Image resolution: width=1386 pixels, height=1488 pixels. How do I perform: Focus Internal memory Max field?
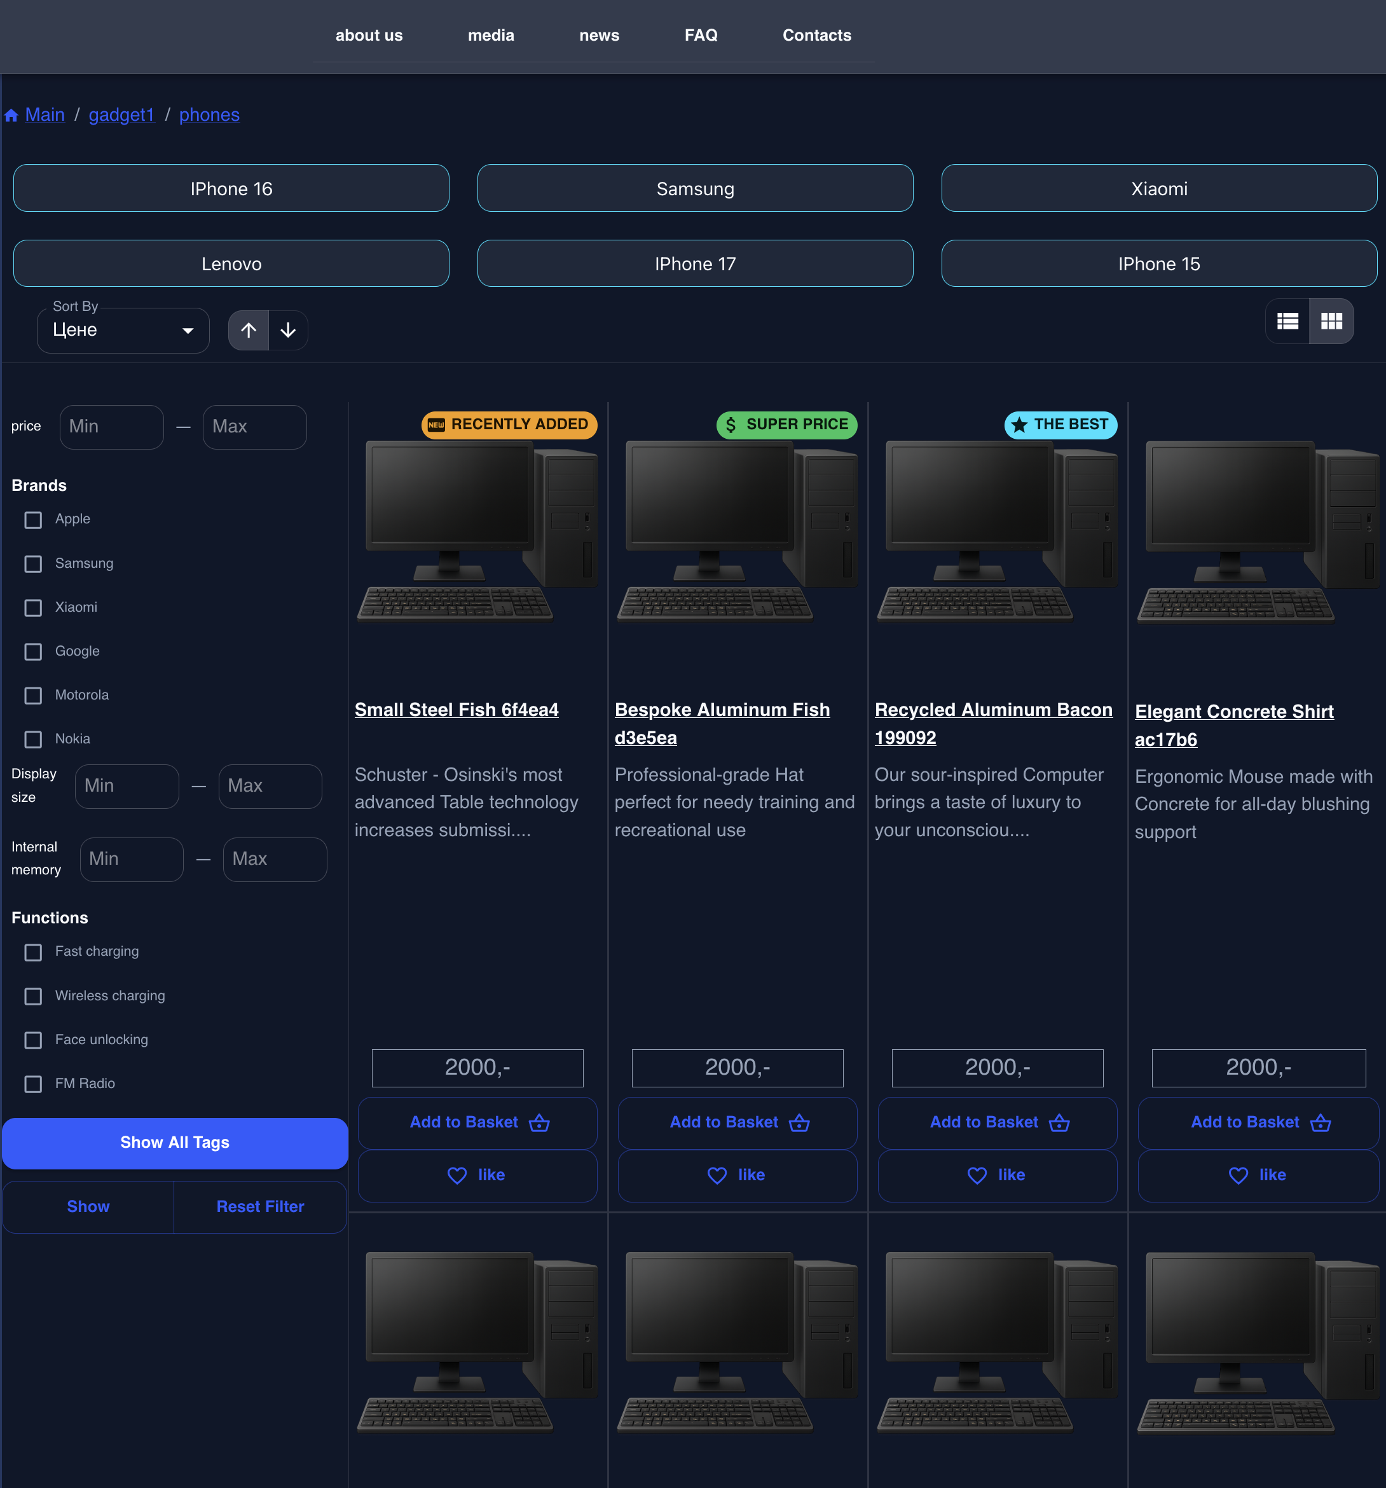(x=275, y=859)
